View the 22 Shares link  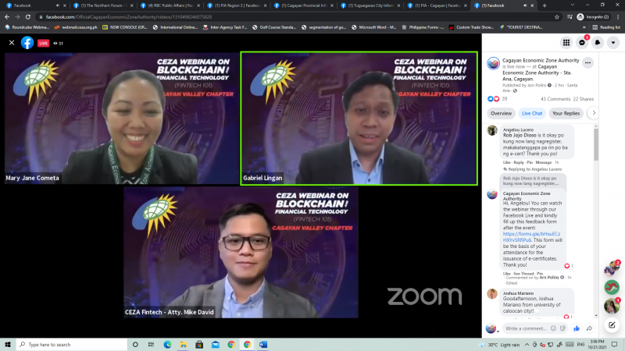pyautogui.click(x=583, y=99)
